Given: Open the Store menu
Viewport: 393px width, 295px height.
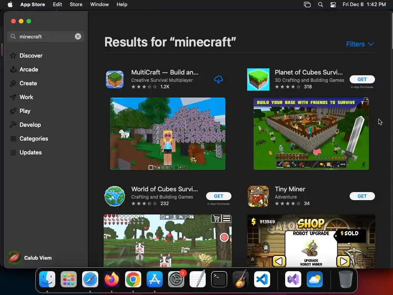Looking at the screenshot, I should point(76,5).
